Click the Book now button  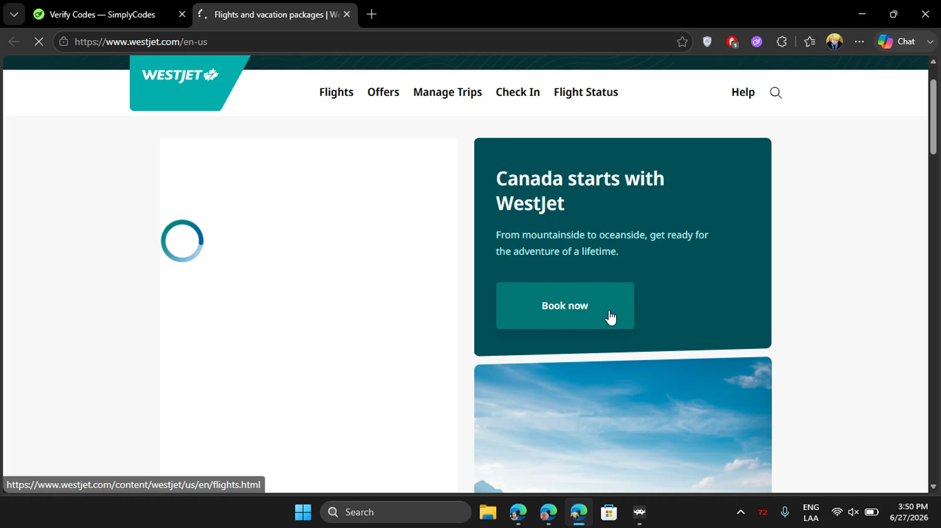pos(565,306)
